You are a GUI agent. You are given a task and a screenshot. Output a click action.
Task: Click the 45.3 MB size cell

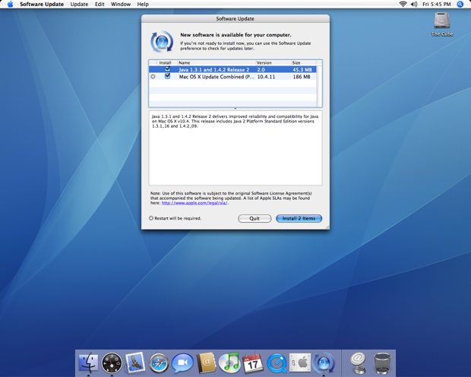pos(302,69)
